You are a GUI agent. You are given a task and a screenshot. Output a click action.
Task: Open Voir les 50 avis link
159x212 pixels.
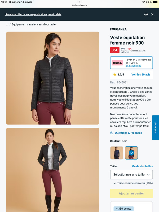tap(141, 74)
